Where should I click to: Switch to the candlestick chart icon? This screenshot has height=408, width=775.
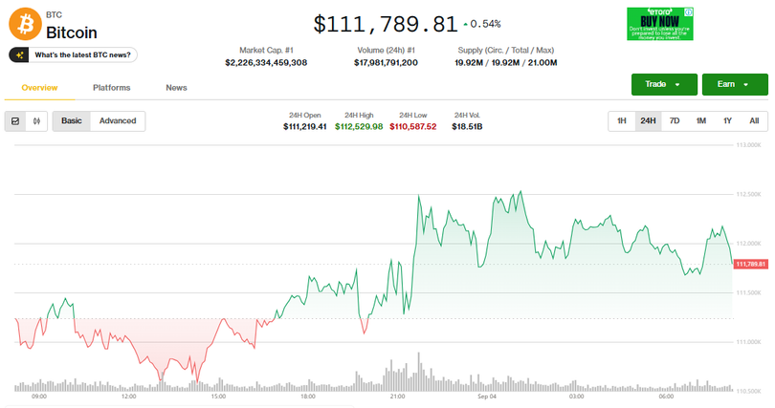(x=37, y=121)
